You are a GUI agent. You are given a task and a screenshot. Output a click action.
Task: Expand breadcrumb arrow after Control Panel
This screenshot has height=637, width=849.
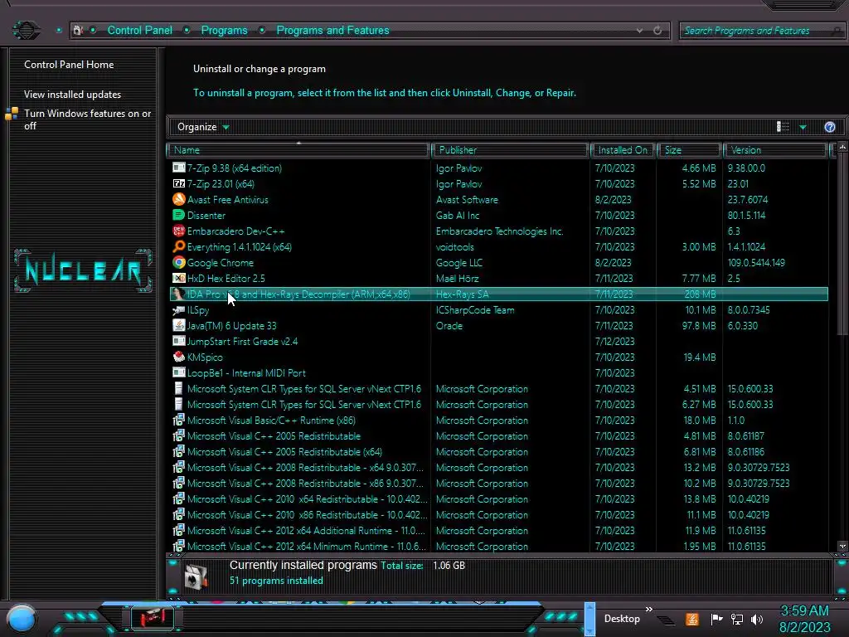[x=187, y=31]
